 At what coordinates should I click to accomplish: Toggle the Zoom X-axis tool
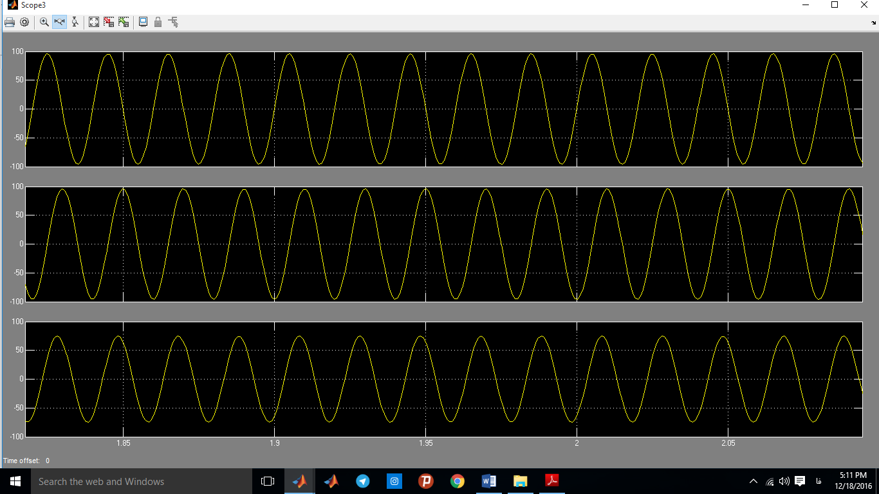point(59,22)
